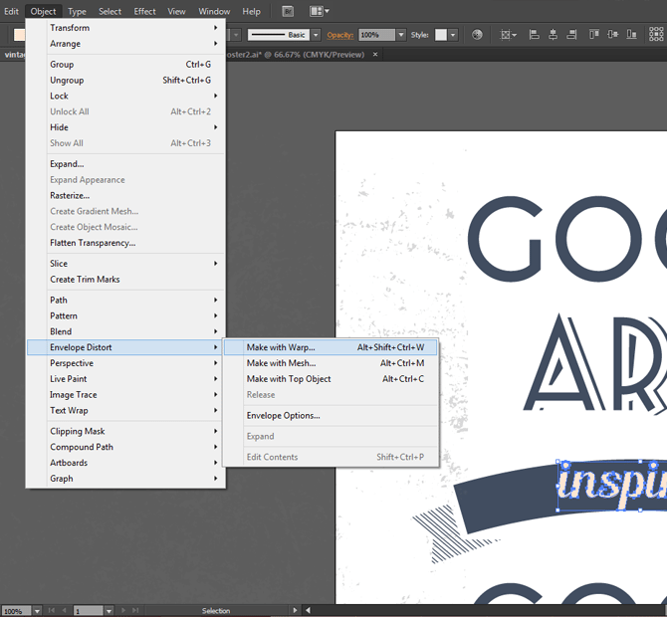Viewport: 667px width, 617px height.
Task: Click the horizontal align center icon
Action: 551,35
